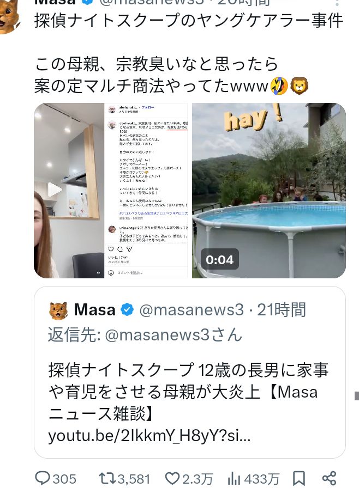Open the youtu.be/2IkkmY_H8yY link
This screenshot has height=494, width=359.
pyautogui.click(x=149, y=436)
